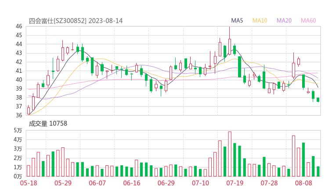The width and height of the screenshot is (325, 193).
Task: Click the 06-29 date axis label
Action: 166,183
